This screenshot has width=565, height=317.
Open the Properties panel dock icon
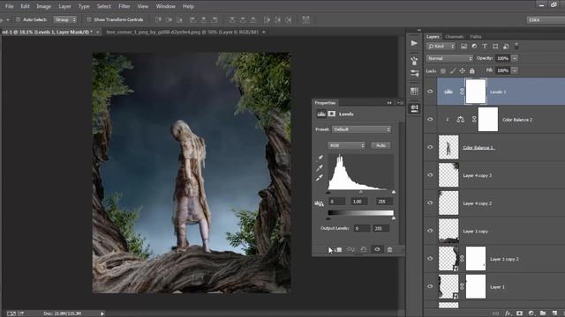414,108
